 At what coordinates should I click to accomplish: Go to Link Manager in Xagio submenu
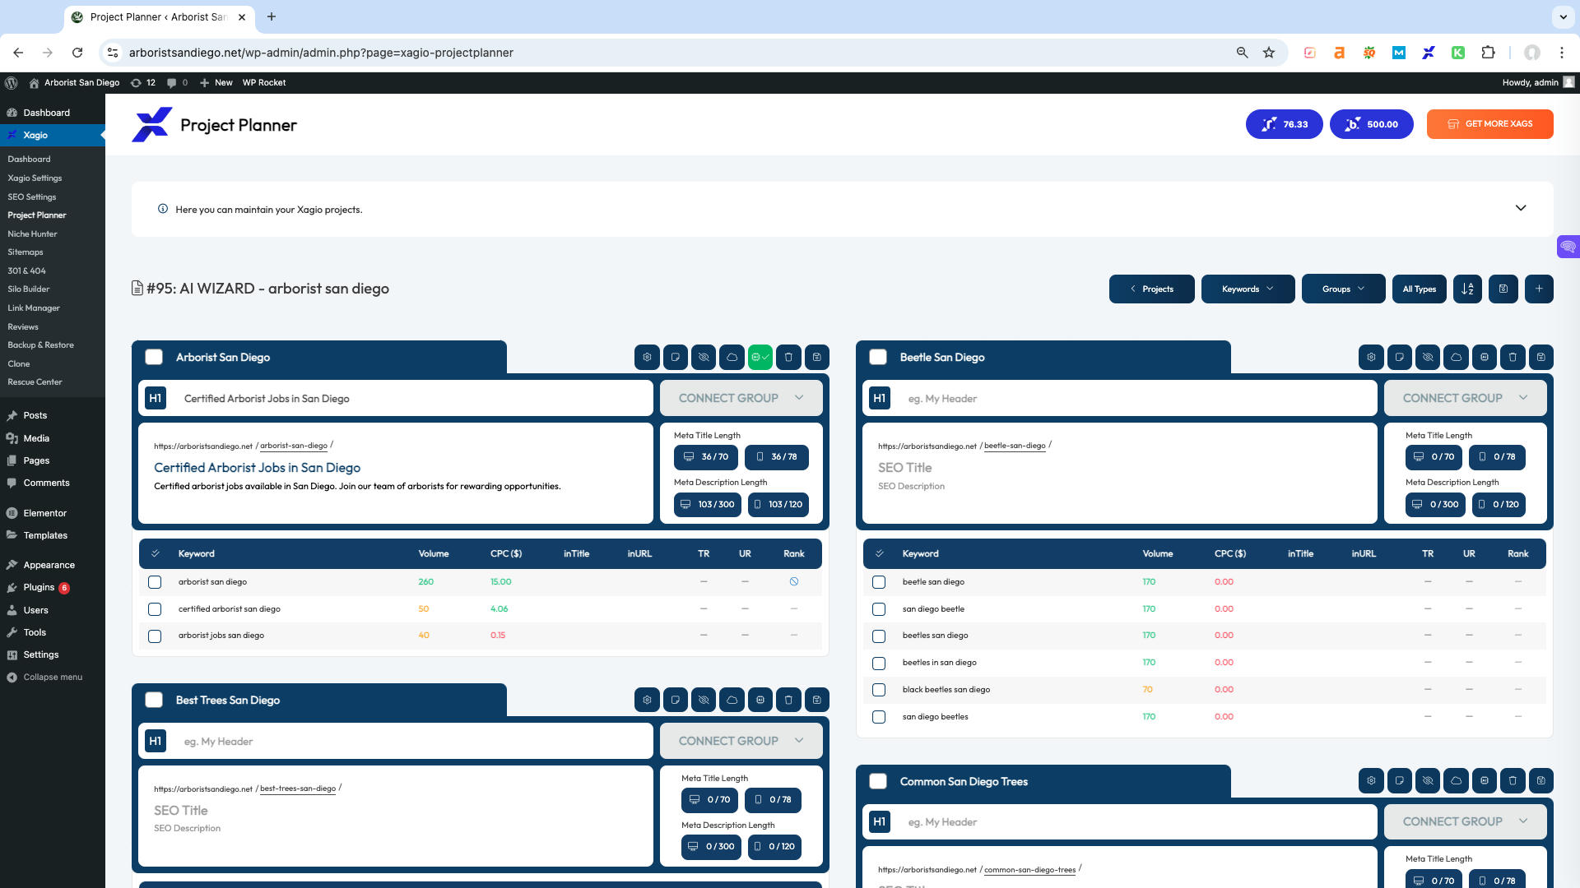(x=34, y=308)
